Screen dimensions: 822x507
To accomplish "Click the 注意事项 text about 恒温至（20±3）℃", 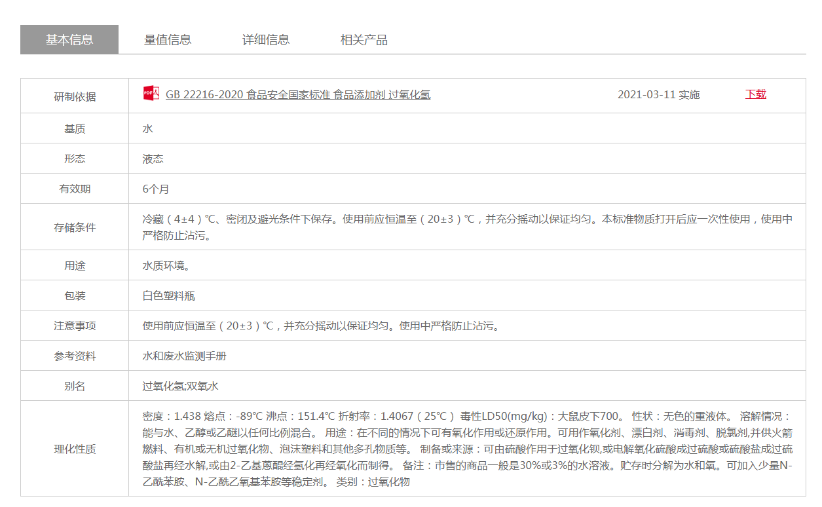I will (322, 326).
